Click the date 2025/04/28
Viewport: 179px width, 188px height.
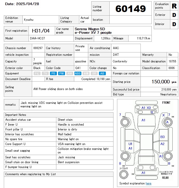tap(28, 4)
